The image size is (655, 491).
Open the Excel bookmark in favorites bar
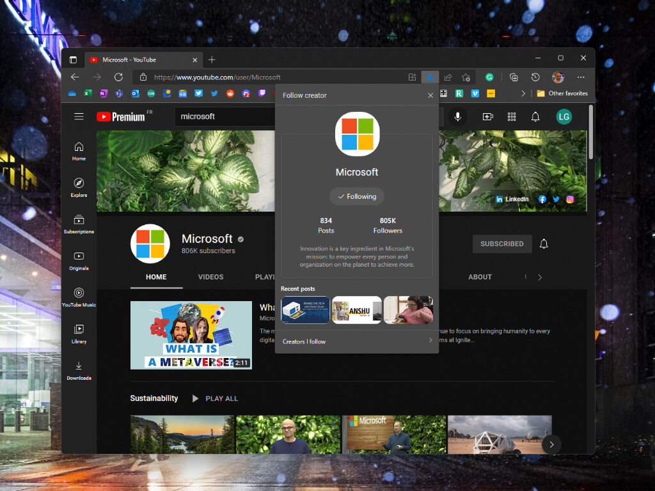88,93
